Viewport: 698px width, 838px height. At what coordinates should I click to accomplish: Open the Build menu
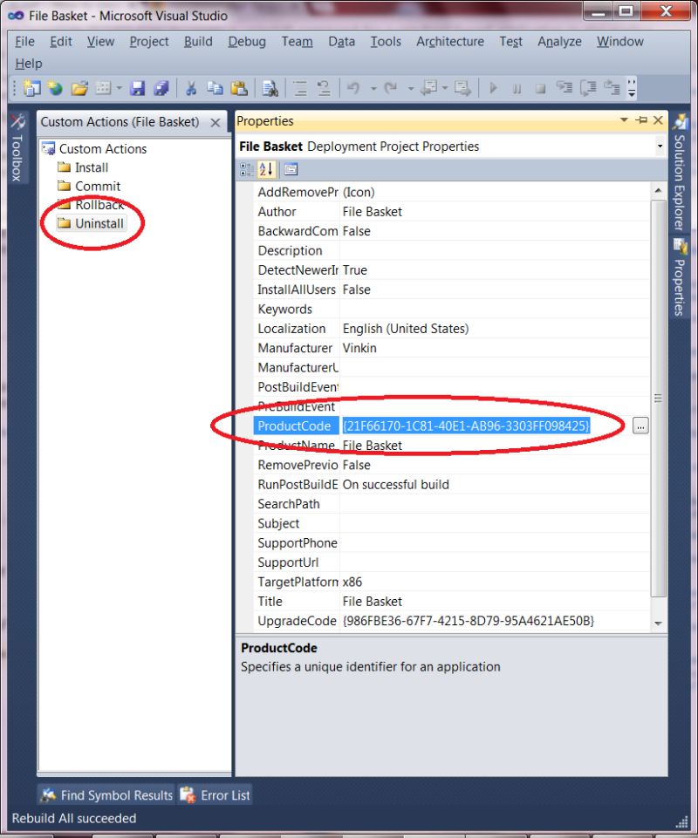[x=197, y=41]
